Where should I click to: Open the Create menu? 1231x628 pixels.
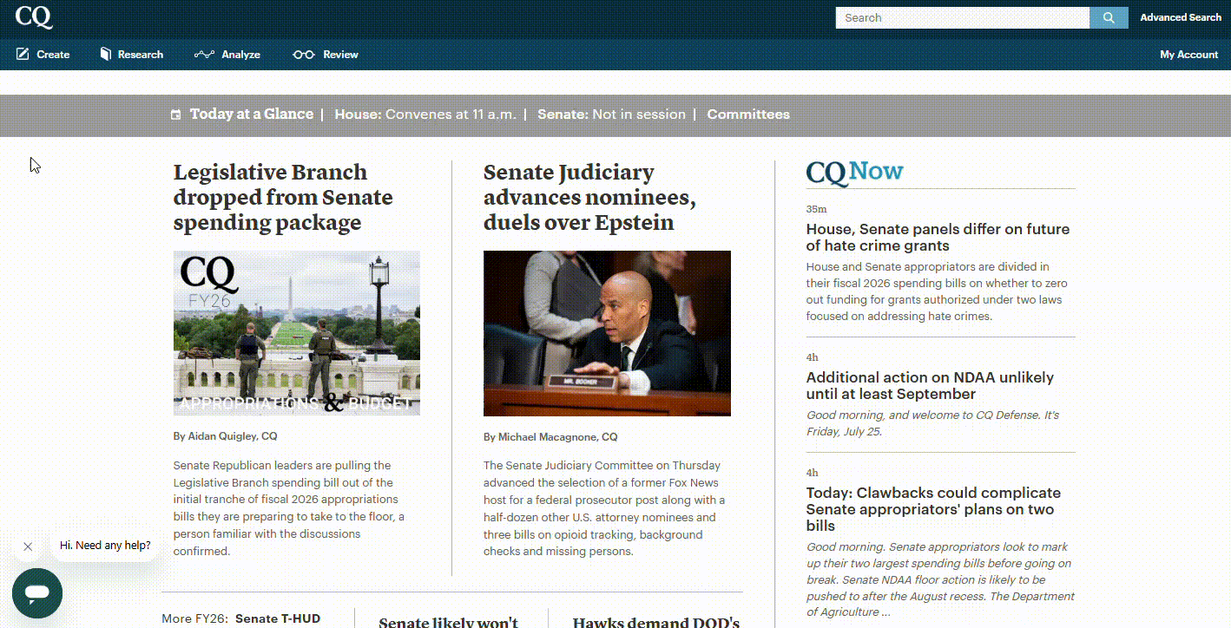coord(43,54)
